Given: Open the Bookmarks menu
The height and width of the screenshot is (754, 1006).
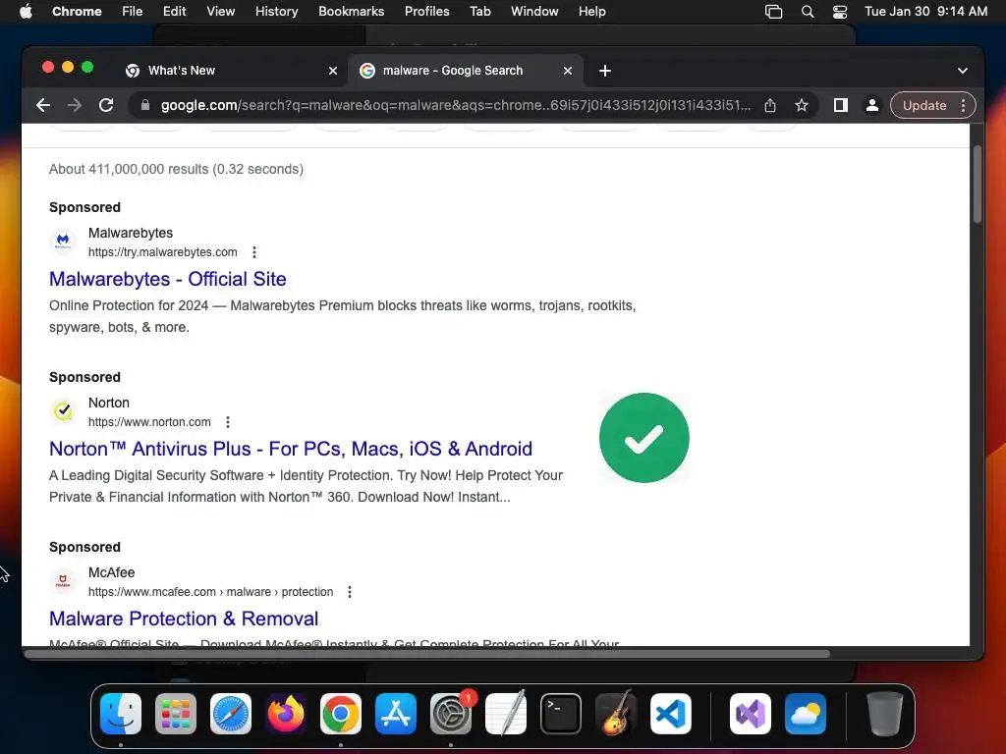Looking at the screenshot, I should tap(351, 11).
